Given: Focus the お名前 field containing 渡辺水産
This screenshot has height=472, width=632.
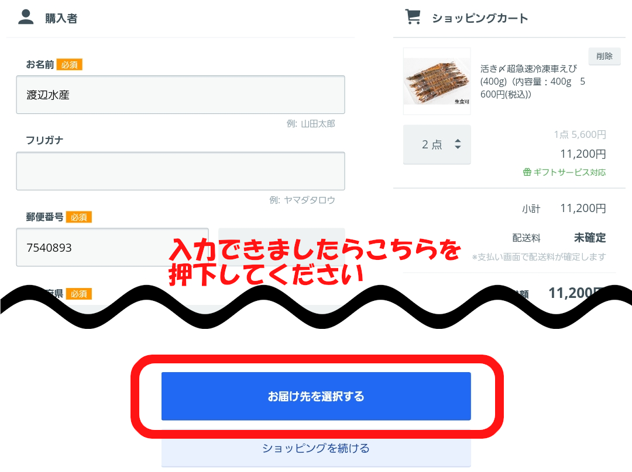Looking at the screenshot, I should point(181,95).
